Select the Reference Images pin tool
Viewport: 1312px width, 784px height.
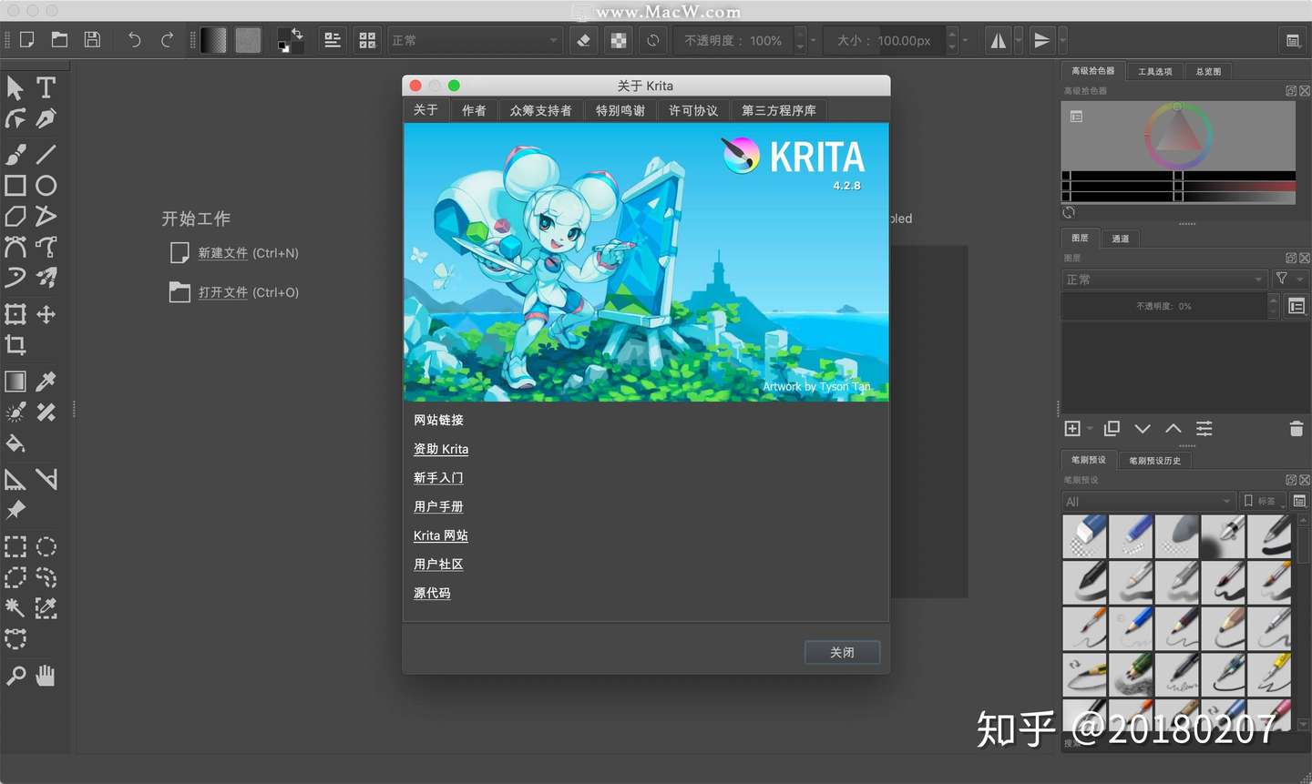[x=15, y=510]
